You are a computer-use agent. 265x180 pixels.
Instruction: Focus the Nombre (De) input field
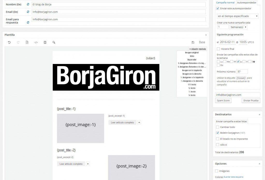coord(119,4)
